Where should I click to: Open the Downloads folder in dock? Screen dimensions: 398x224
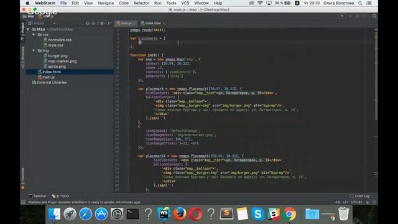point(312,214)
